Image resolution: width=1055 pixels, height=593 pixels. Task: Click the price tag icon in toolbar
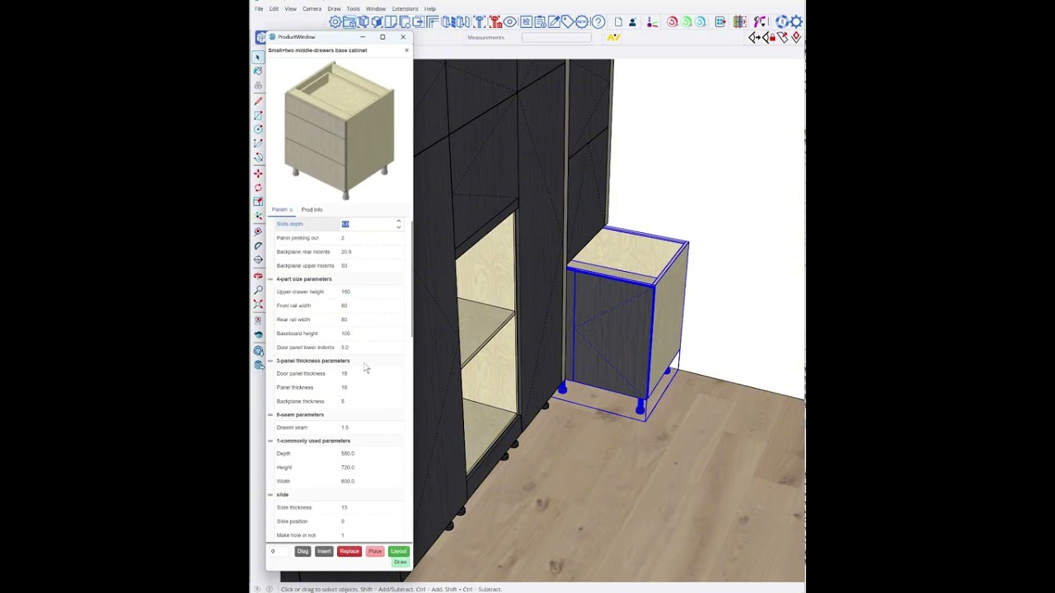[568, 21]
